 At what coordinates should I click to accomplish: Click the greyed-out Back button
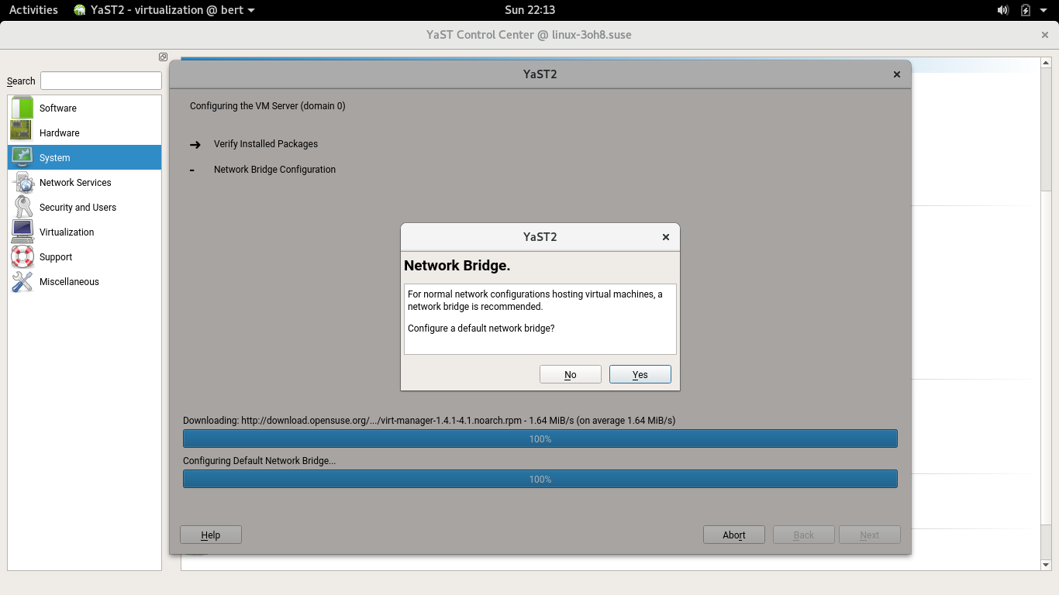click(804, 535)
